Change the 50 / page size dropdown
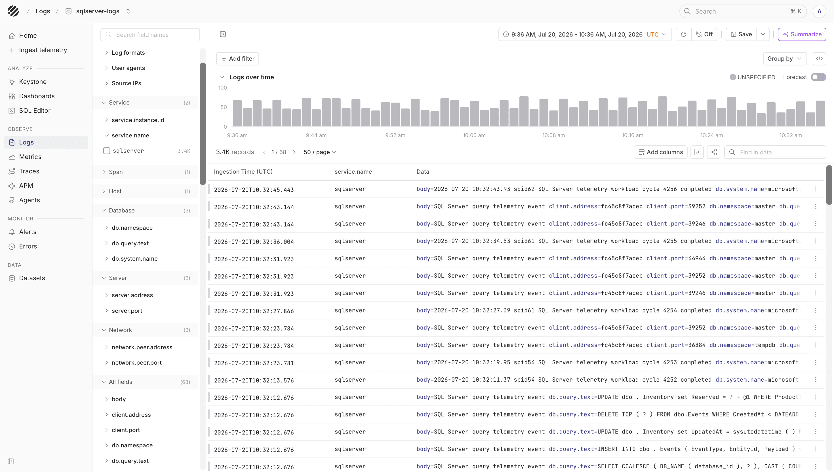Viewport: 834px width, 472px height. pyautogui.click(x=320, y=152)
